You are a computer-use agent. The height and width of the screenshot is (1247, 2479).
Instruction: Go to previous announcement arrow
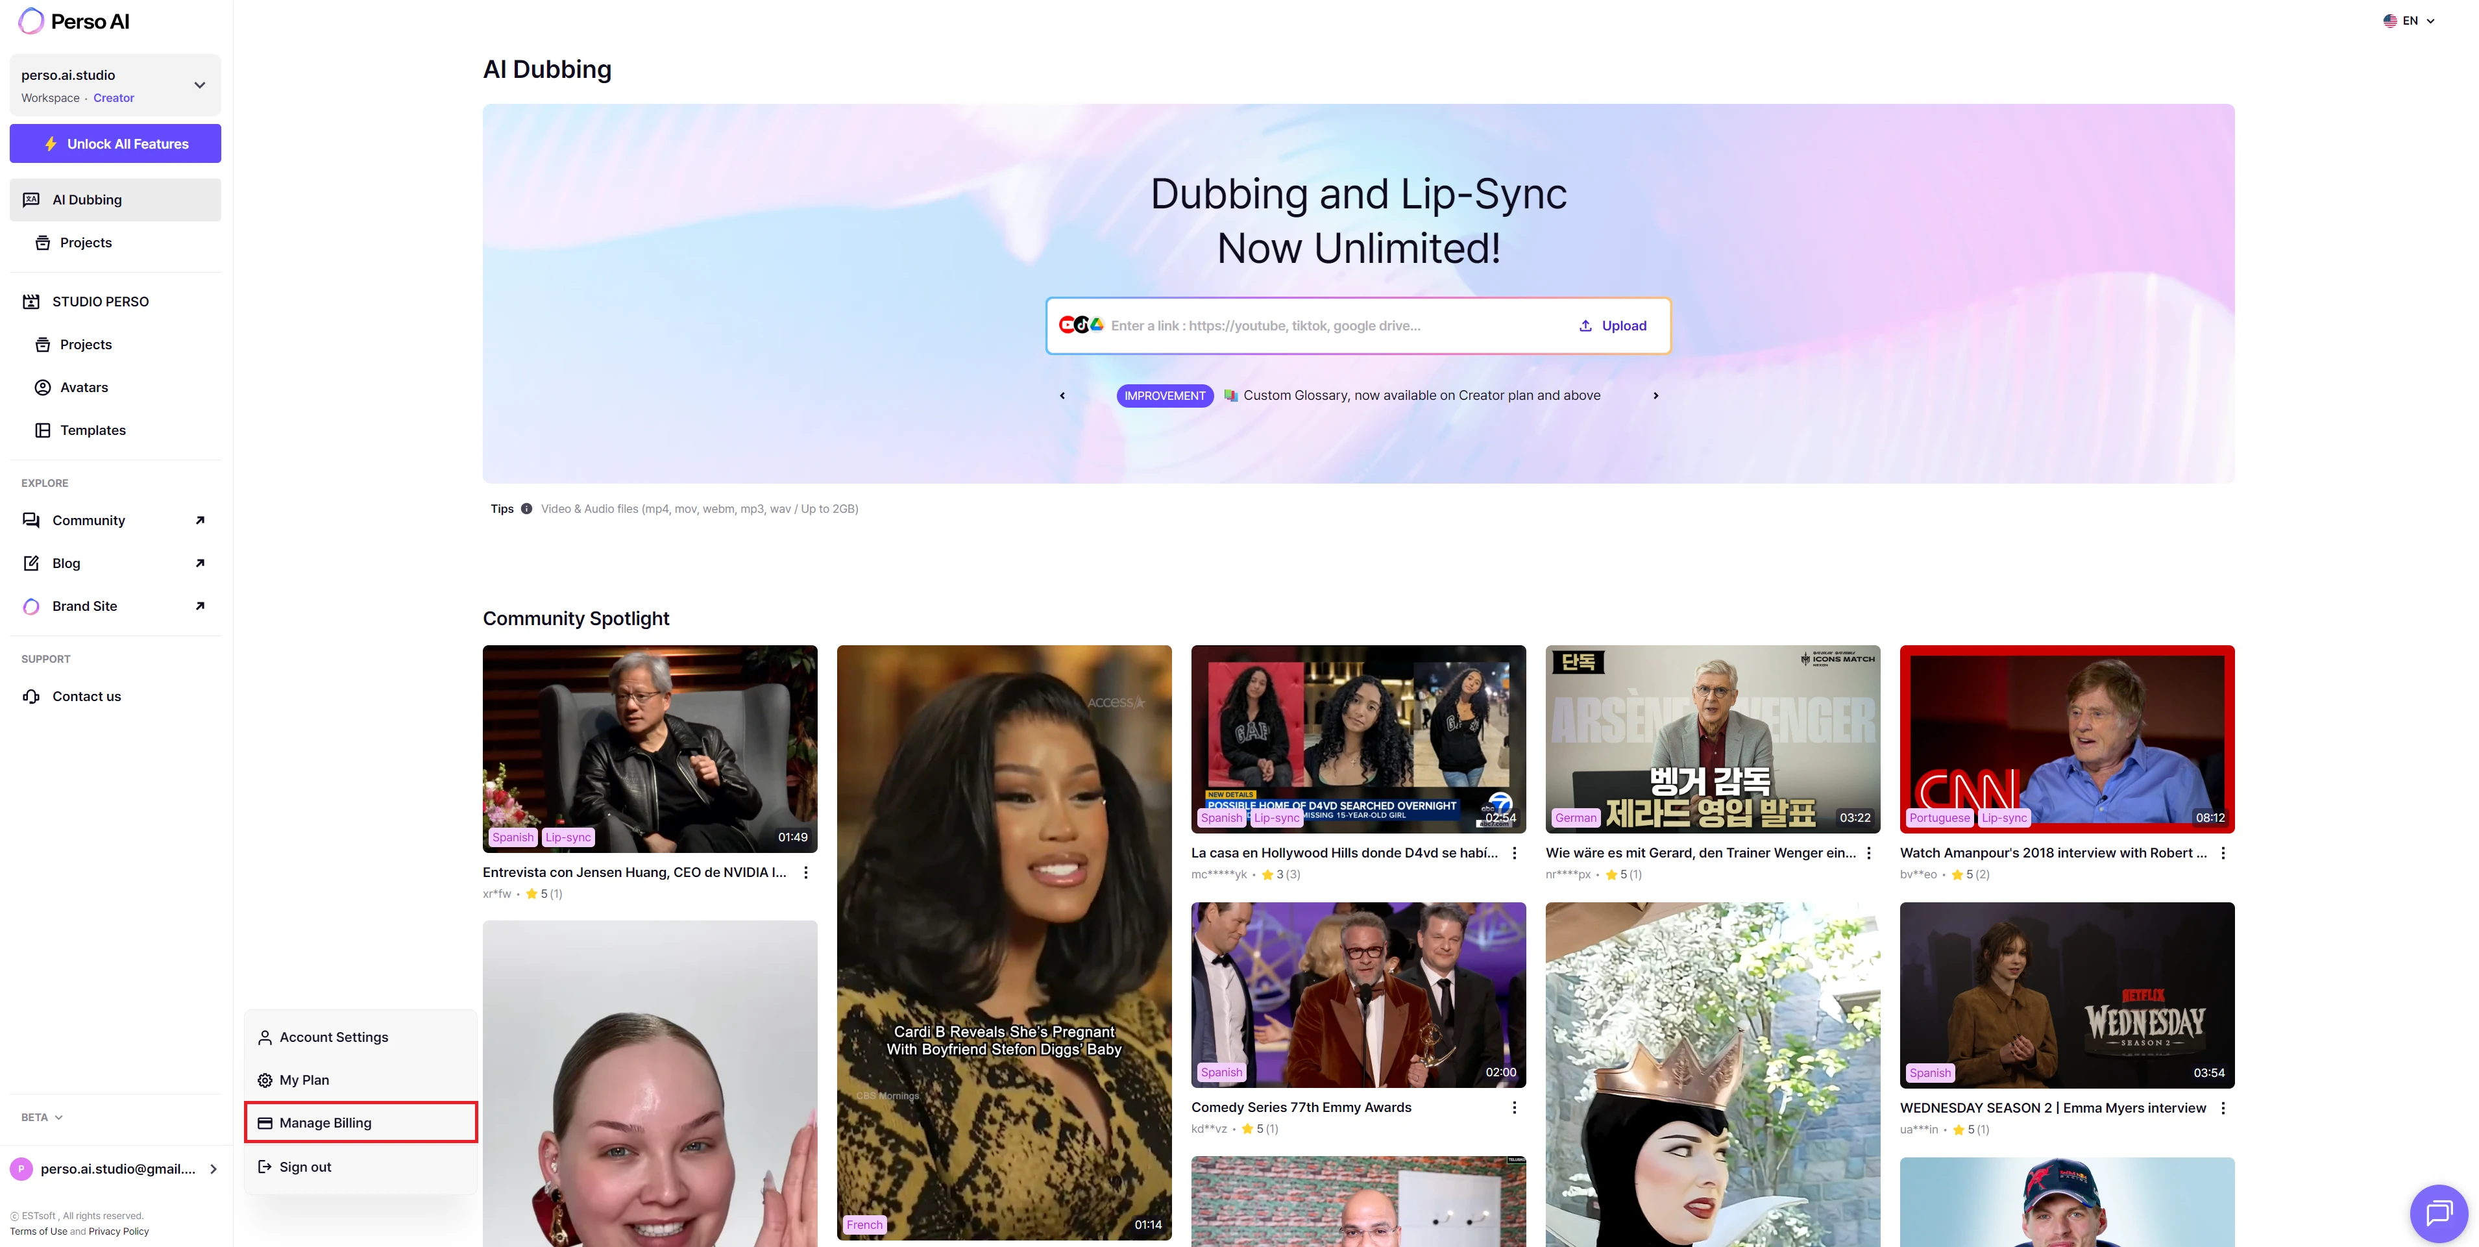pyautogui.click(x=1062, y=396)
